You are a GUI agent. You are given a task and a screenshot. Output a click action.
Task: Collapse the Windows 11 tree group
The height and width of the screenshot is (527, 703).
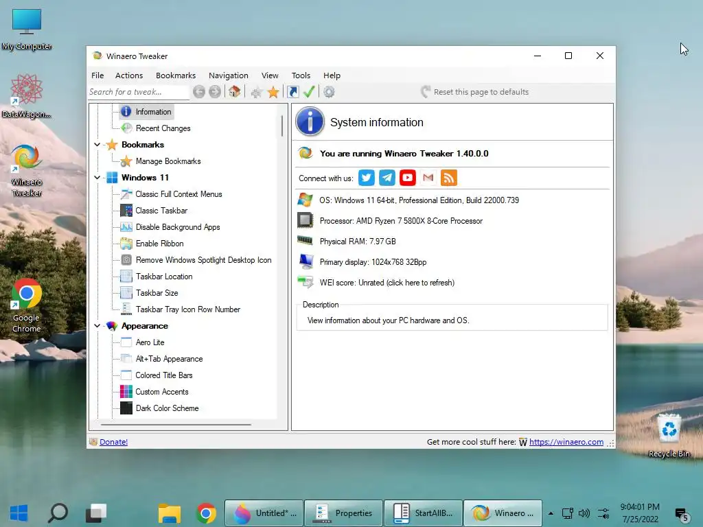pos(97,178)
